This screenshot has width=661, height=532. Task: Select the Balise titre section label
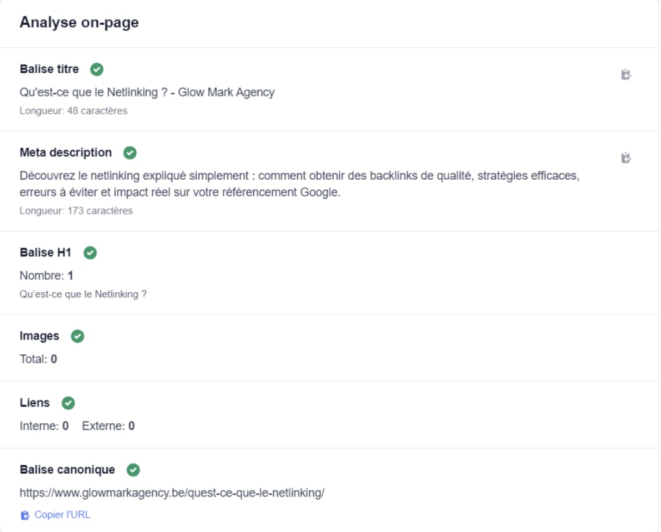(x=48, y=69)
